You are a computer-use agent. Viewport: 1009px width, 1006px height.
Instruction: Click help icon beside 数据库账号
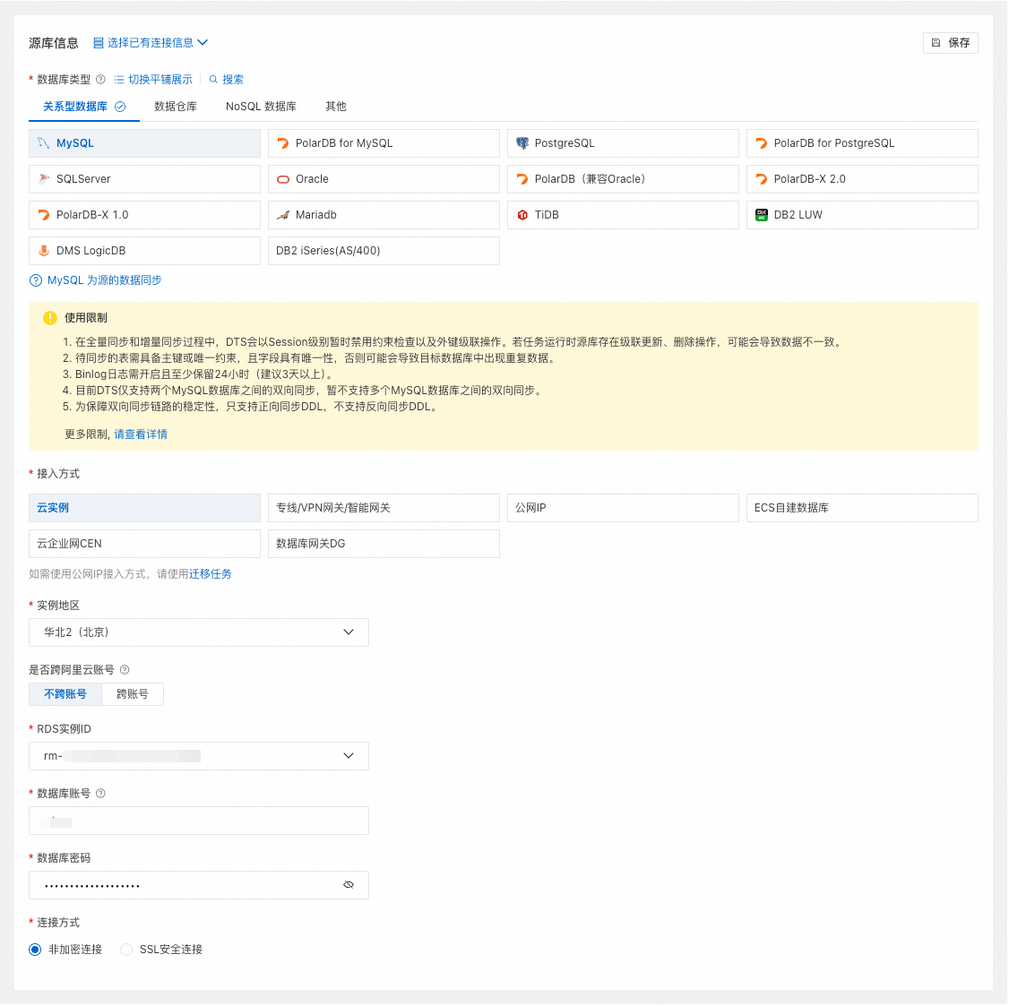[x=100, y=794]
